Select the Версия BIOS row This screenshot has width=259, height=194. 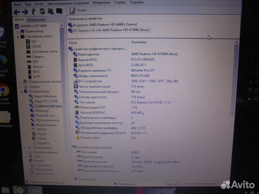pyautogui.click(x=114, y=60)
